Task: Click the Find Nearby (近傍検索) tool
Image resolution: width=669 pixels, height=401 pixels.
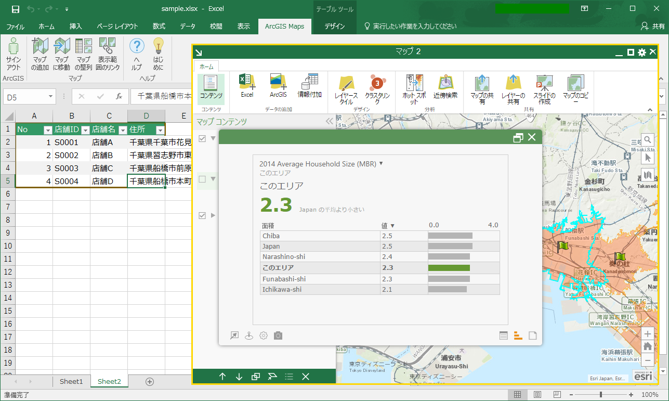Action: (445, 87)
